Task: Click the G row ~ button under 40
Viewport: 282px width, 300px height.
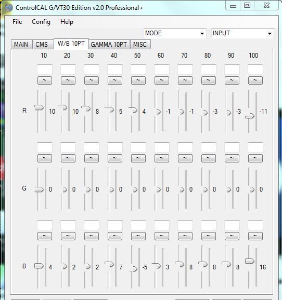Action: tap(115, 158)
